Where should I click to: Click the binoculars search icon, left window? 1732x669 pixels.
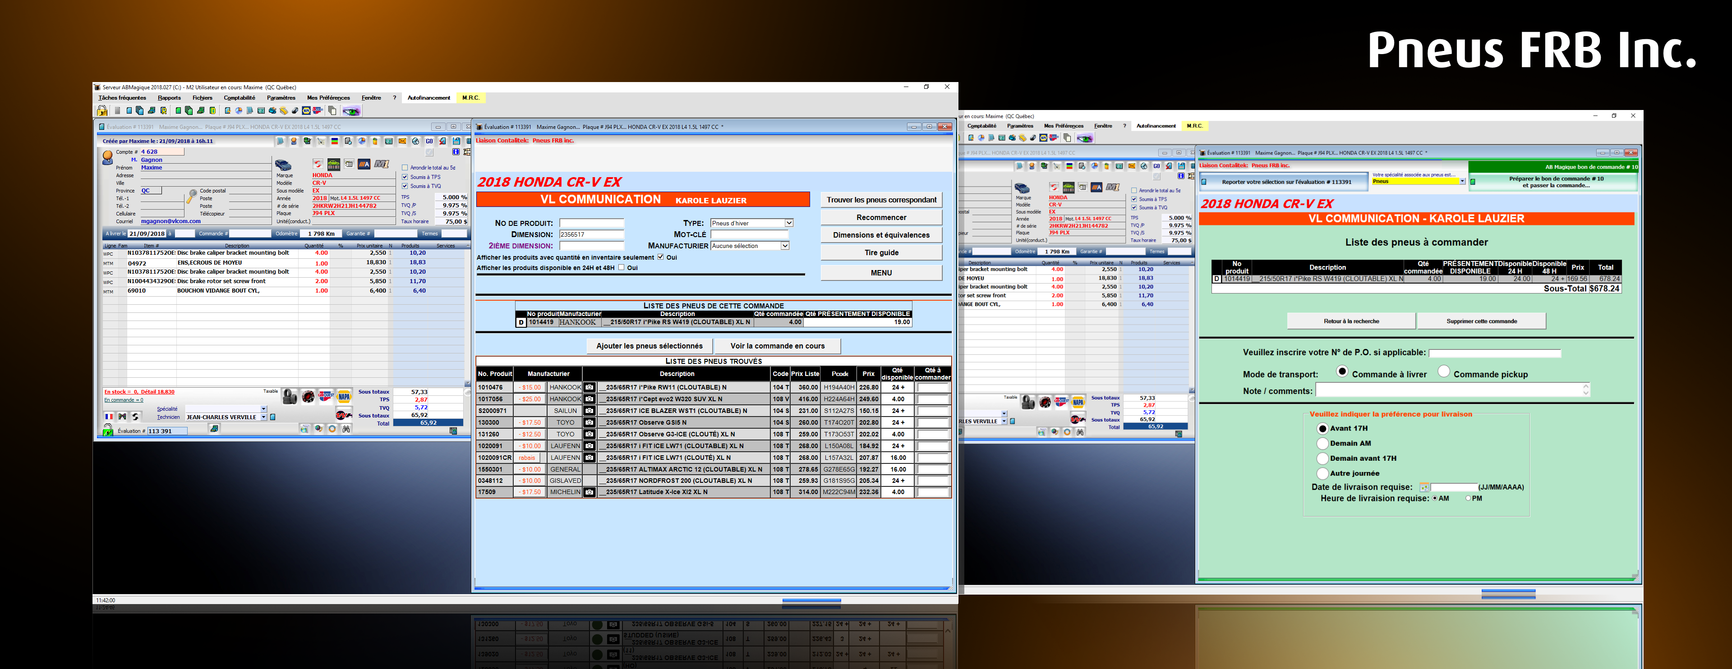[345, 429]
